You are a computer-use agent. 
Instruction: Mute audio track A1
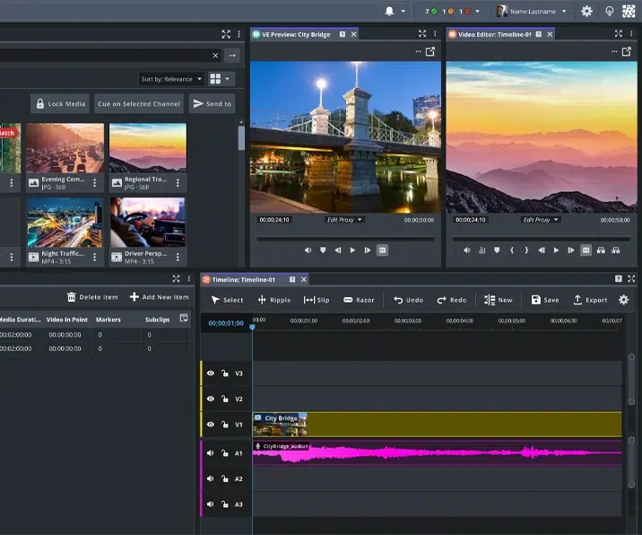211,453
